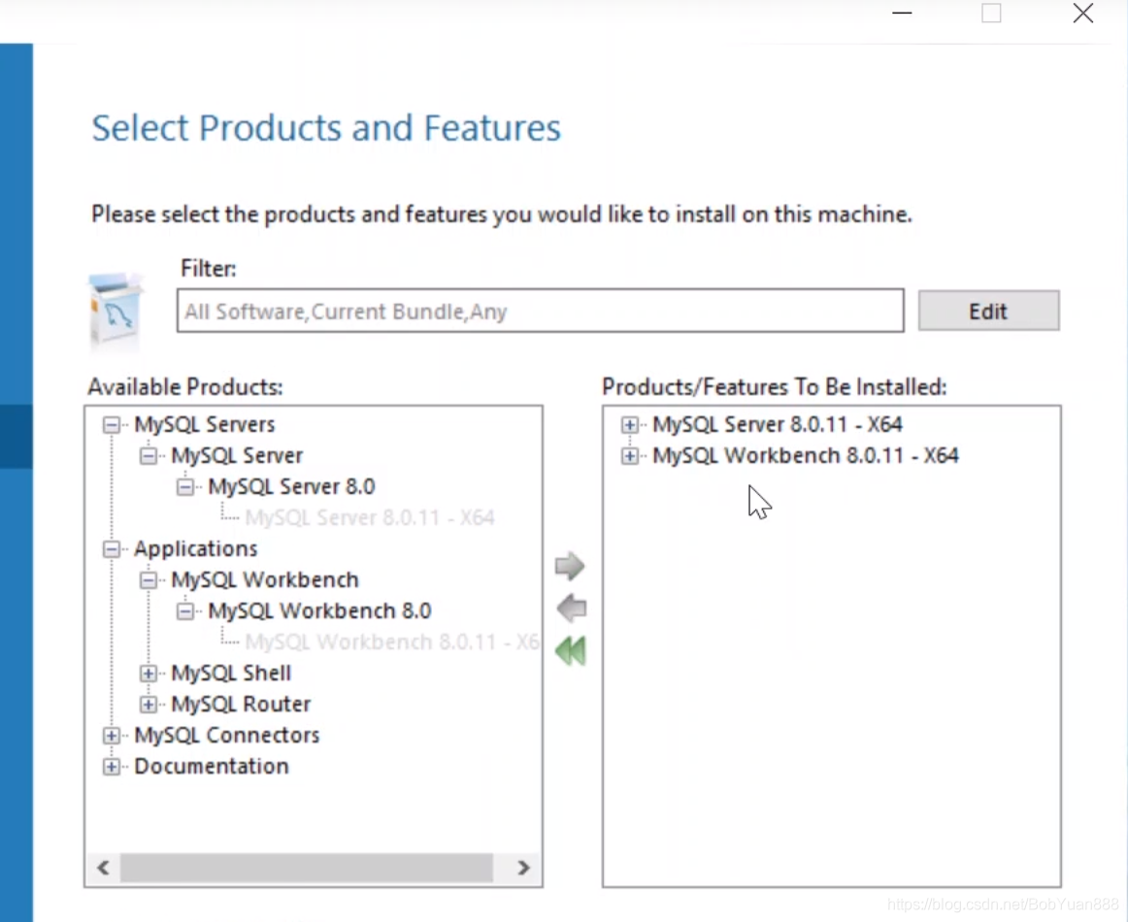Select grayed MySQL Server 8.0.11 - X64 entry
The image size is (1128, 922).
[370, 518]
